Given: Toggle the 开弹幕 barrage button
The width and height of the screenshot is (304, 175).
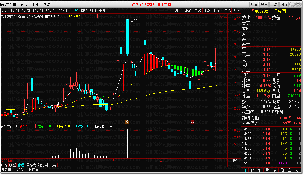Looking at the screenshot, I should pyautogui.click(x=6, y=170).
